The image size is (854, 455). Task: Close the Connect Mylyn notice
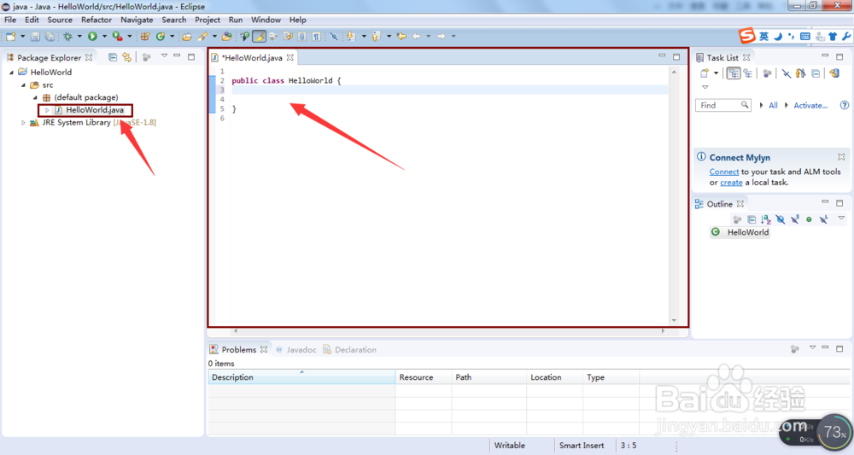(841, 157)
